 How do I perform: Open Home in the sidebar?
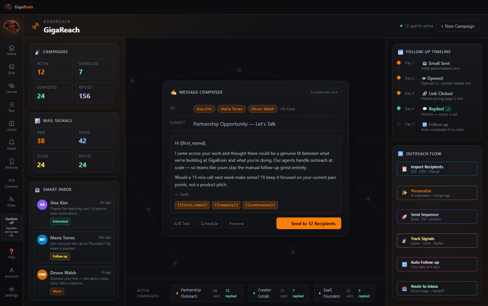[12, 50]
